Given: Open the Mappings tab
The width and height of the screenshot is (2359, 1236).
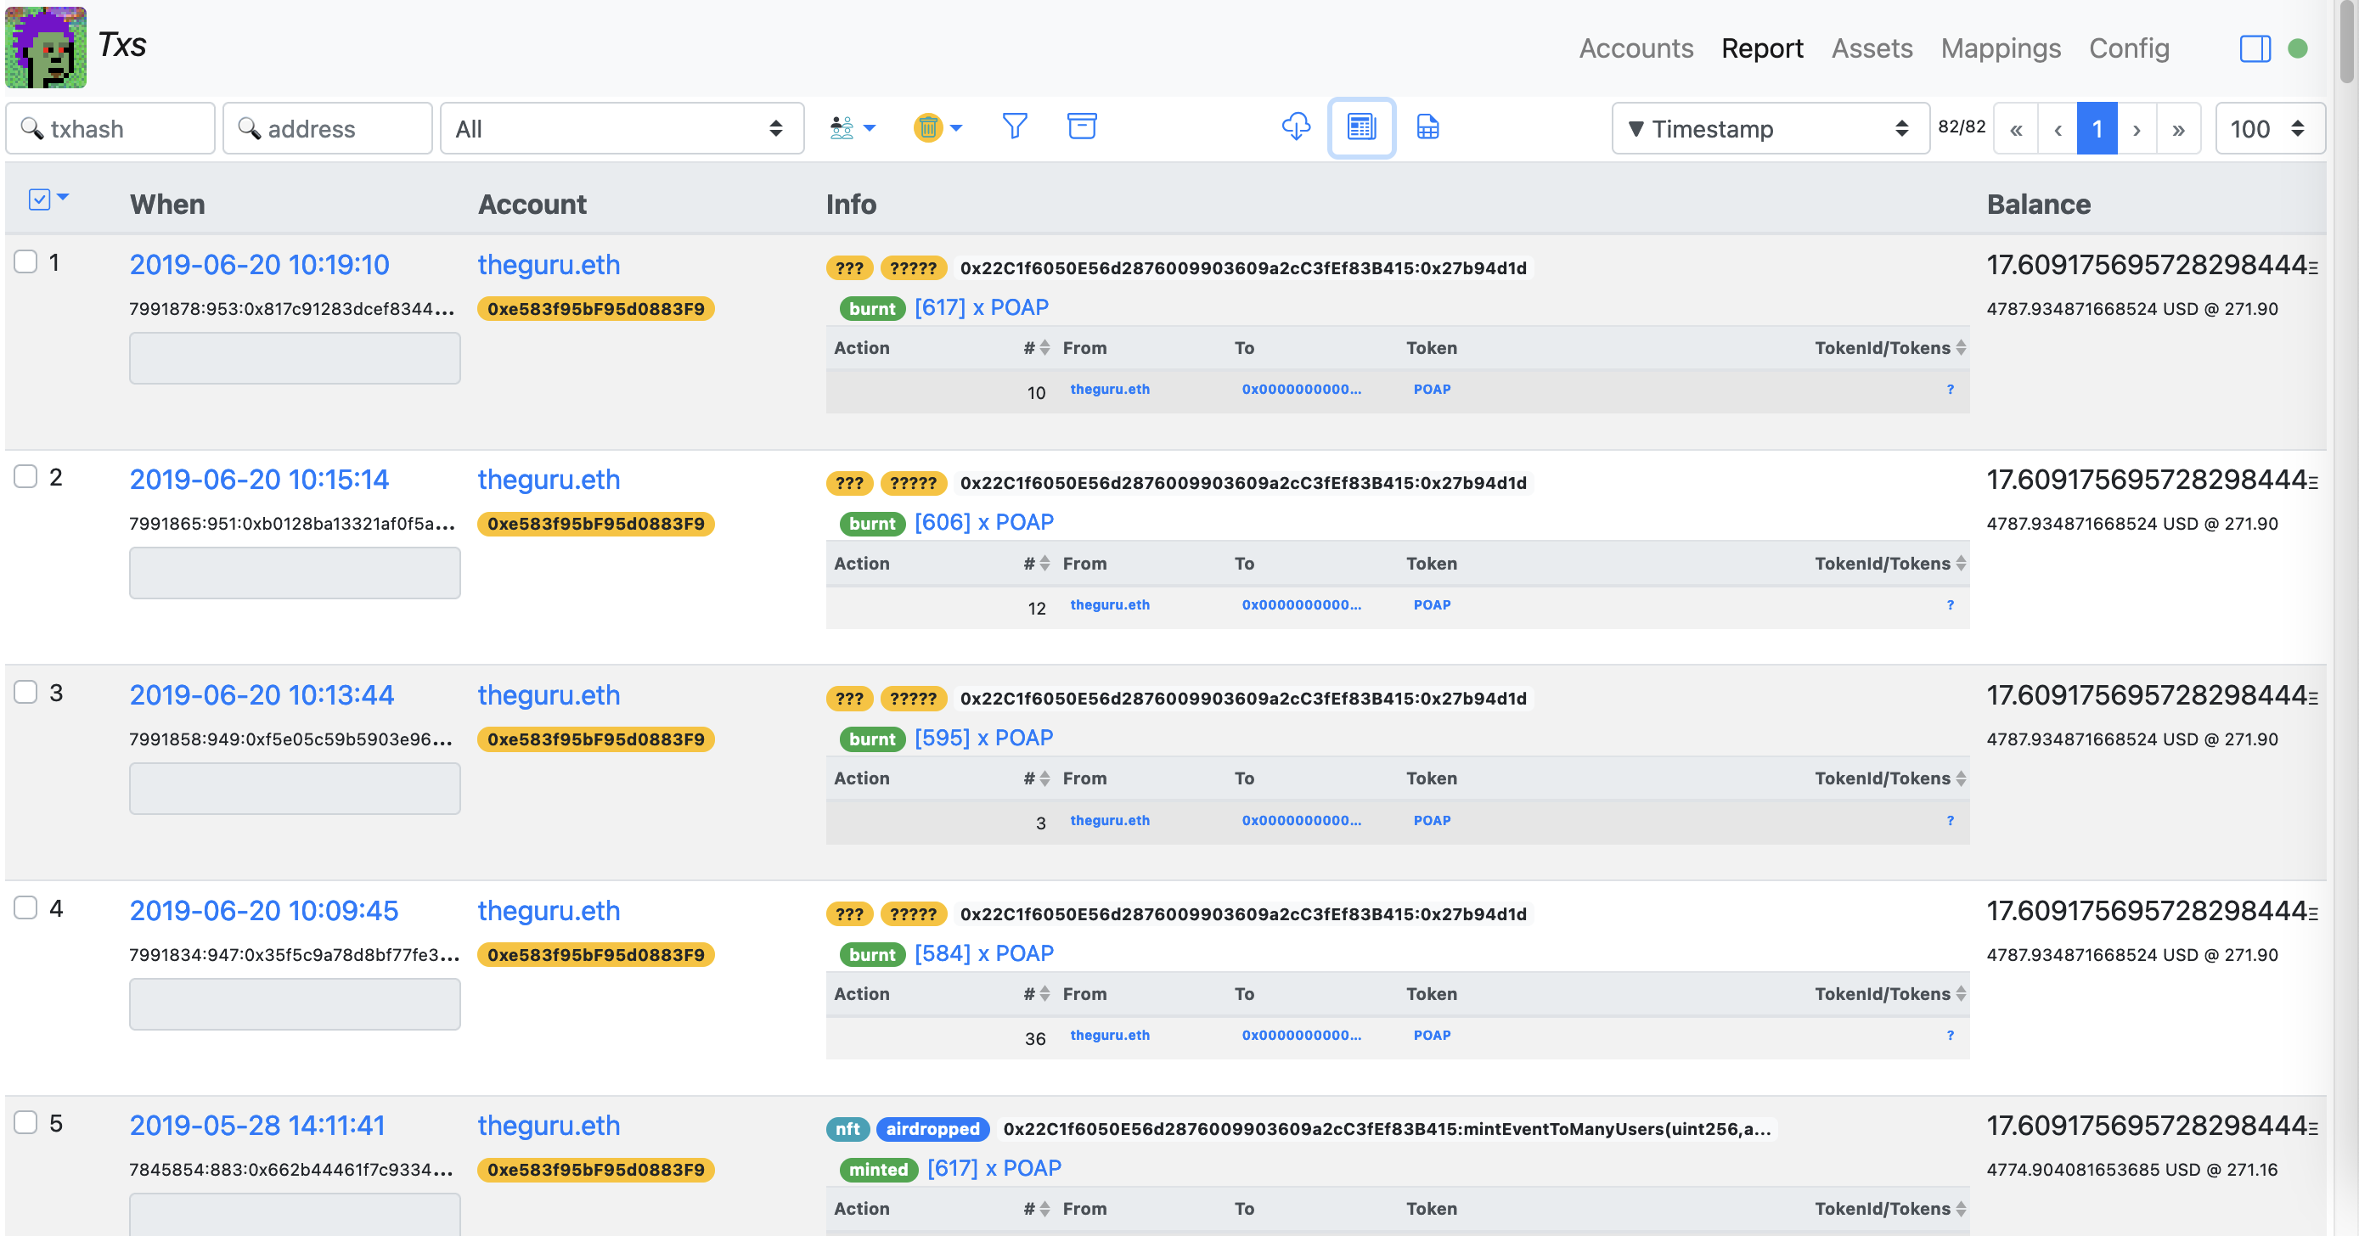Looking at the screenshot, I should 2001,48.
